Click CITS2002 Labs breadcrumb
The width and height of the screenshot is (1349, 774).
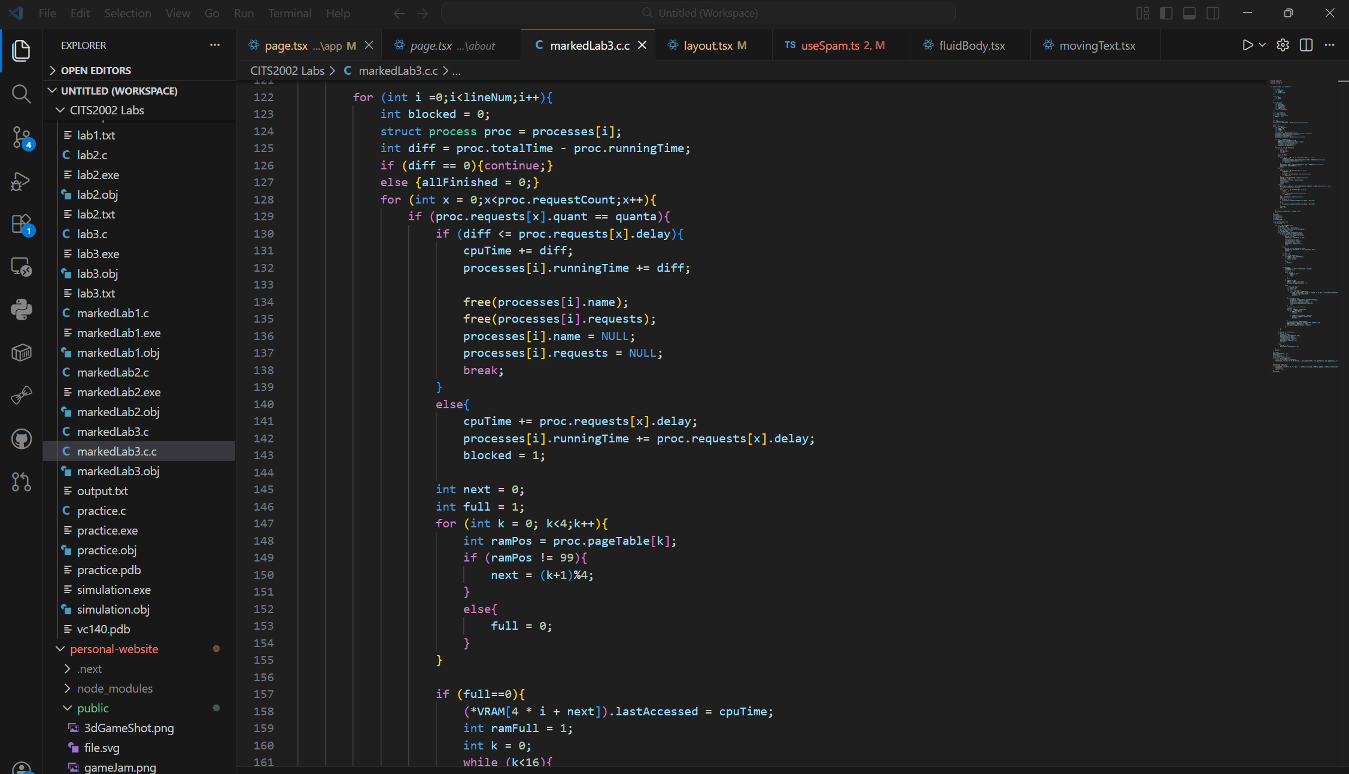(x=287, y=71)
